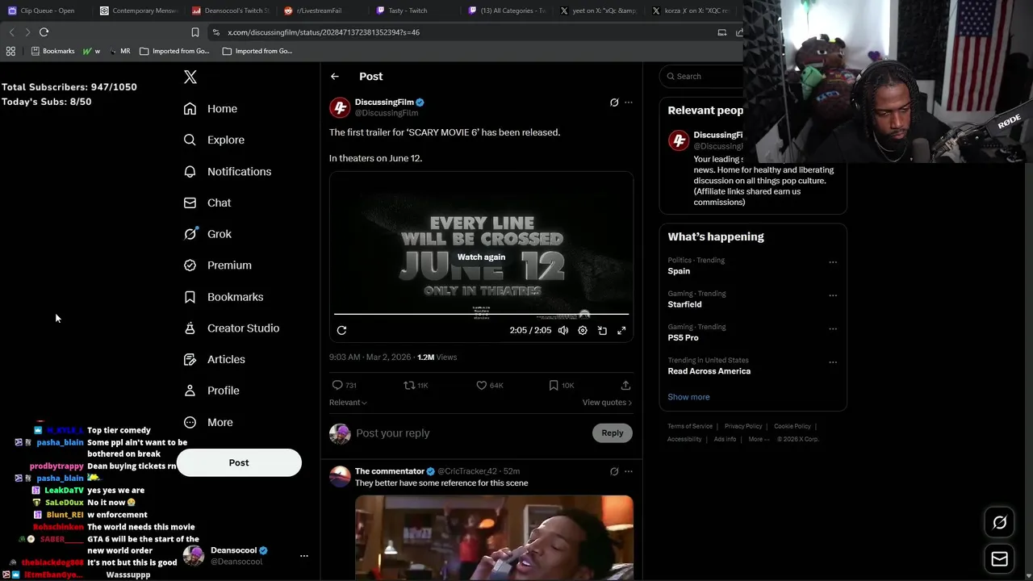
Task: Switch to Contemporary Menswear tab
Action: 138,10
